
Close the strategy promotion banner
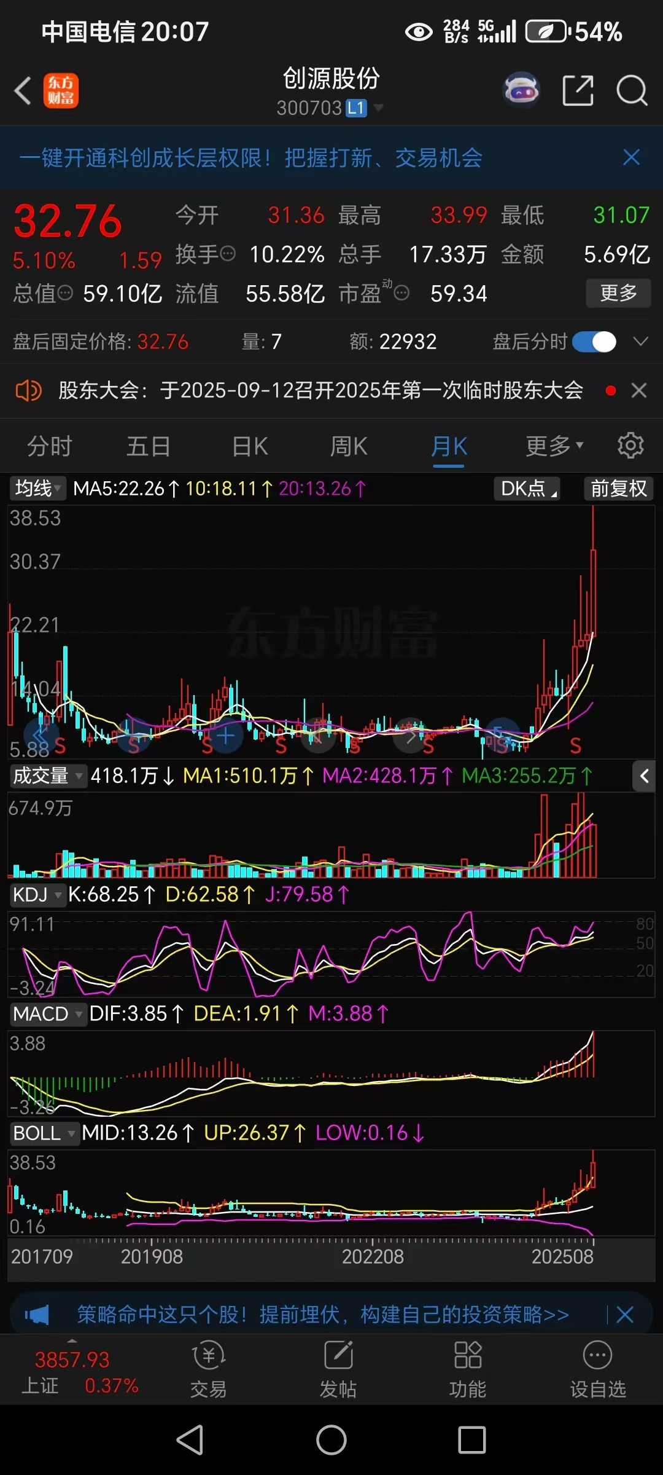pos(625,1315)
